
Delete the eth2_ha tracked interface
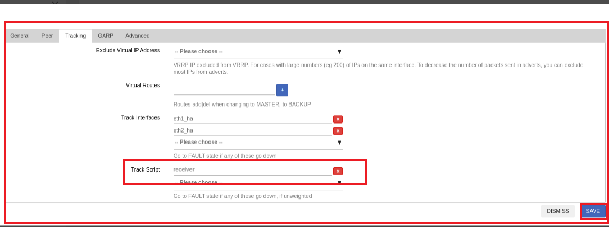pyautogui.click(x=338, y=131)
